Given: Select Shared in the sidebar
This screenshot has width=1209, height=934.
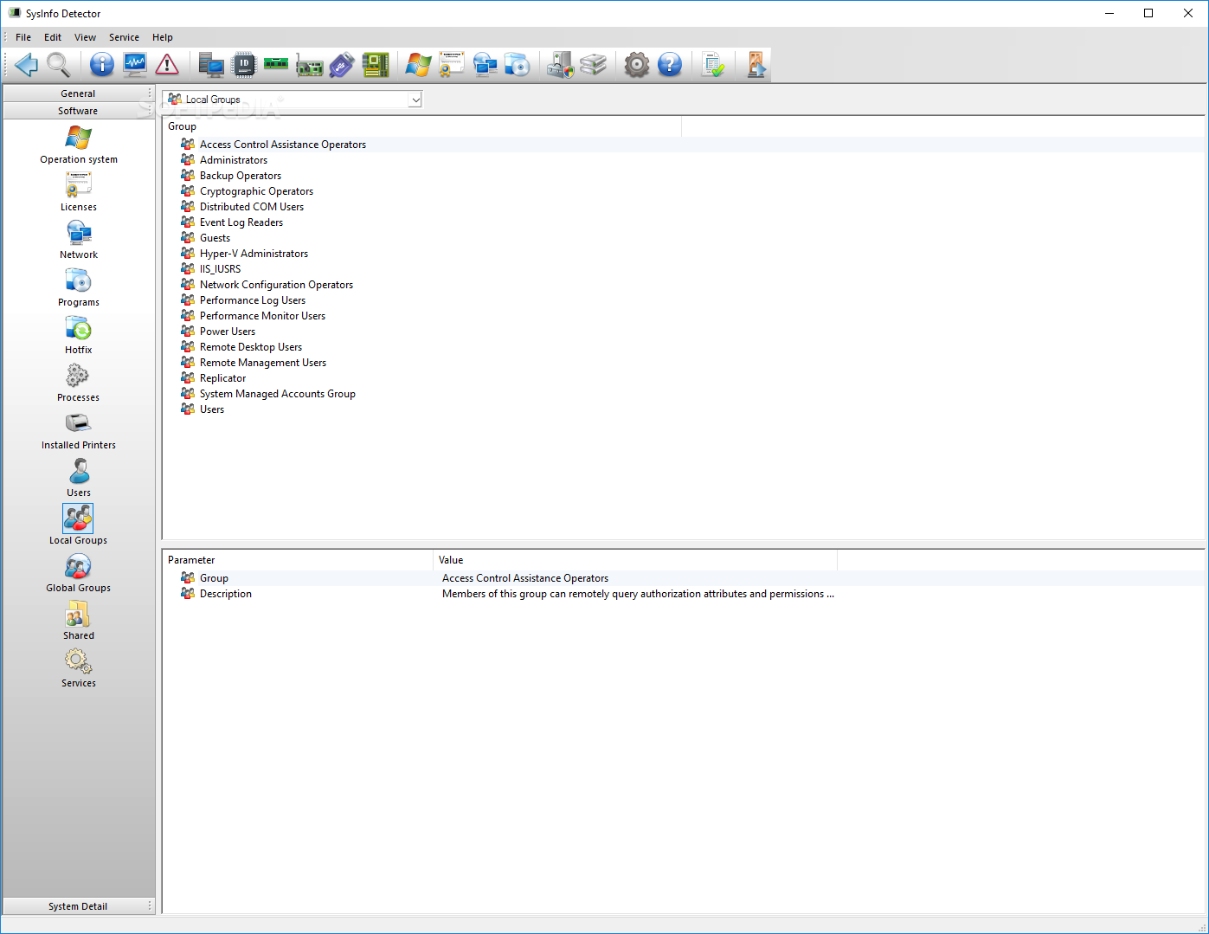Looking at the screenshot, I should [x=79, y=621].
